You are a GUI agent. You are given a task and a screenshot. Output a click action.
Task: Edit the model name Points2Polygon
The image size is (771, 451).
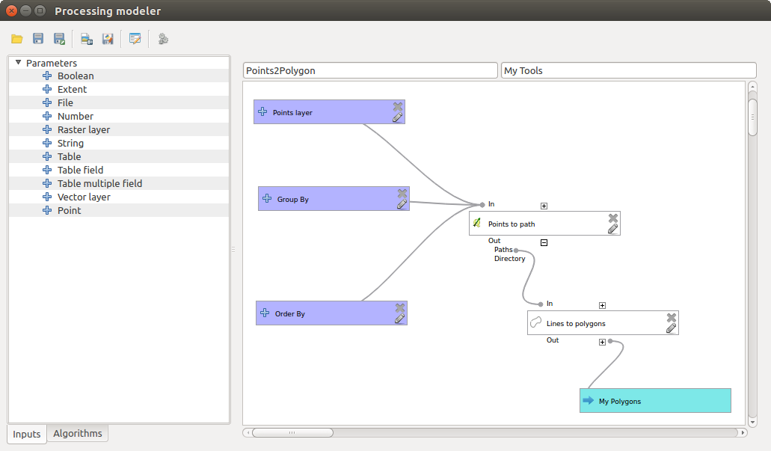[x=369, y=70]
